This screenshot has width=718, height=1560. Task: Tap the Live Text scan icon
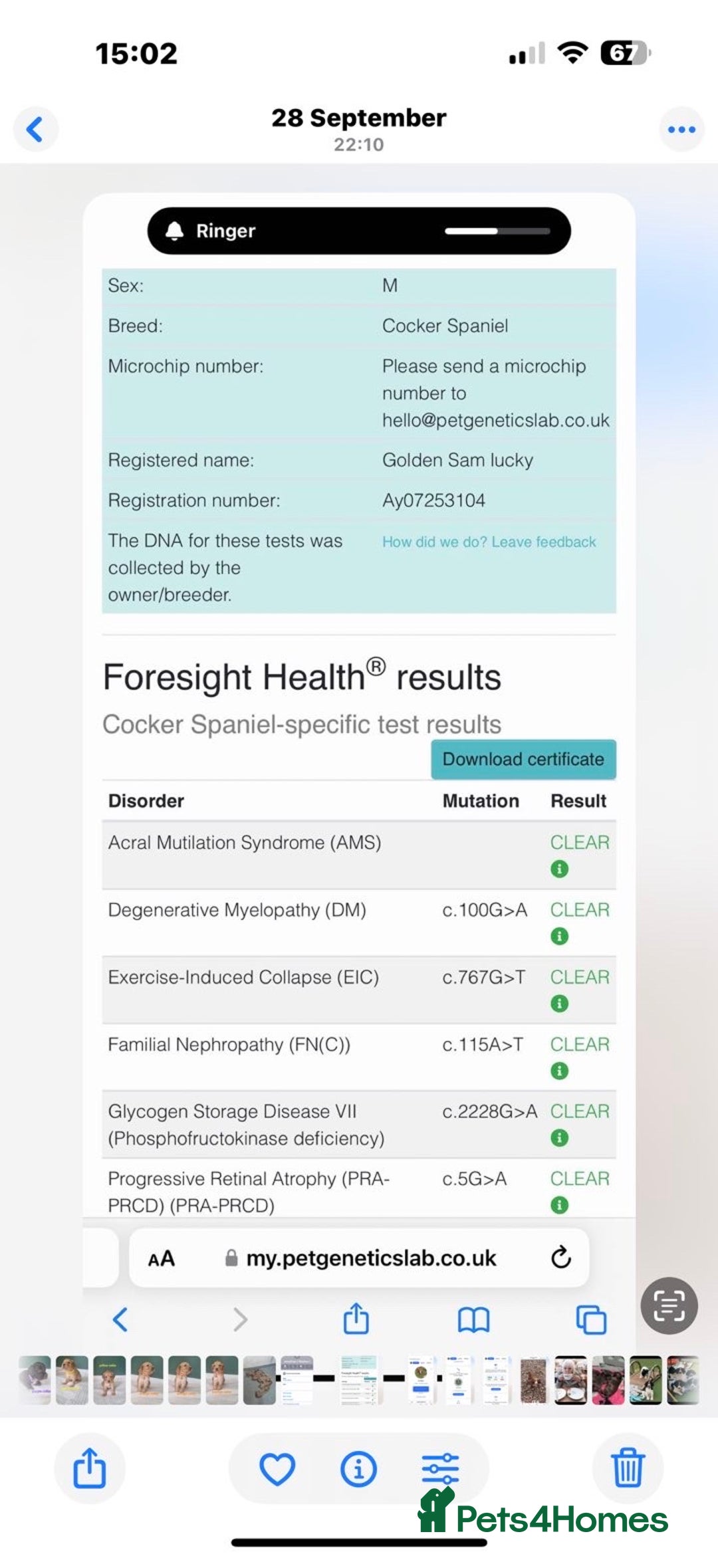click(669, 1305)
